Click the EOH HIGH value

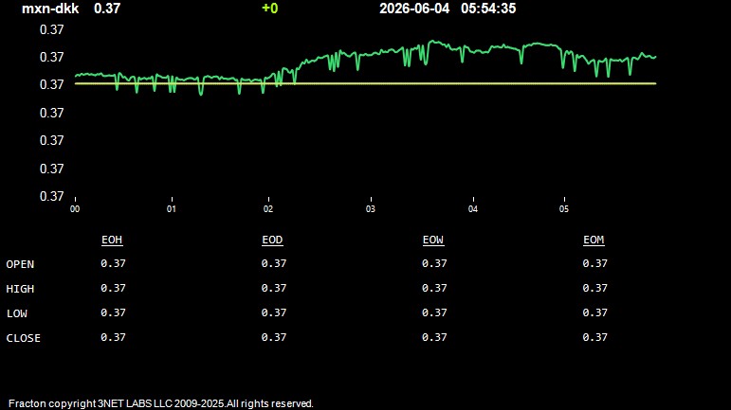113,288
